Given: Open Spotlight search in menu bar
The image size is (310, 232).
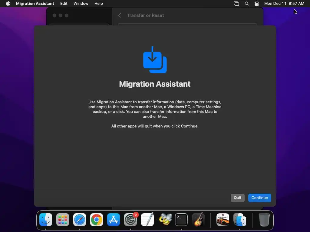Looking at the screenshot, I should 246,4.
